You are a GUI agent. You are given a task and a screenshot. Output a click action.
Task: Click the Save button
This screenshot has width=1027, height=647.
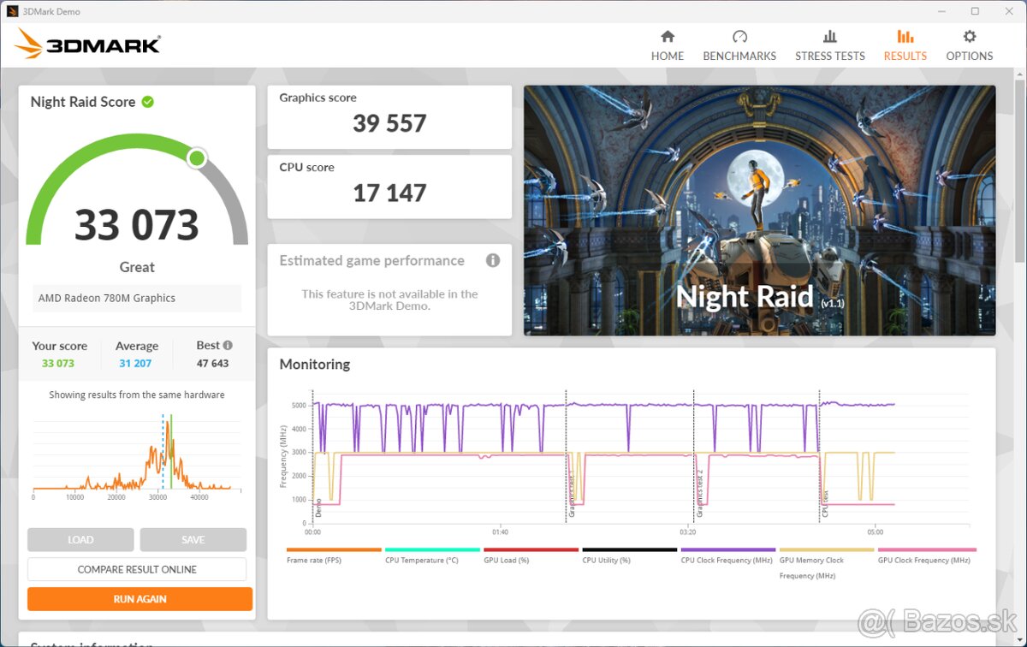pyautogui.click(x=193, y=540)
